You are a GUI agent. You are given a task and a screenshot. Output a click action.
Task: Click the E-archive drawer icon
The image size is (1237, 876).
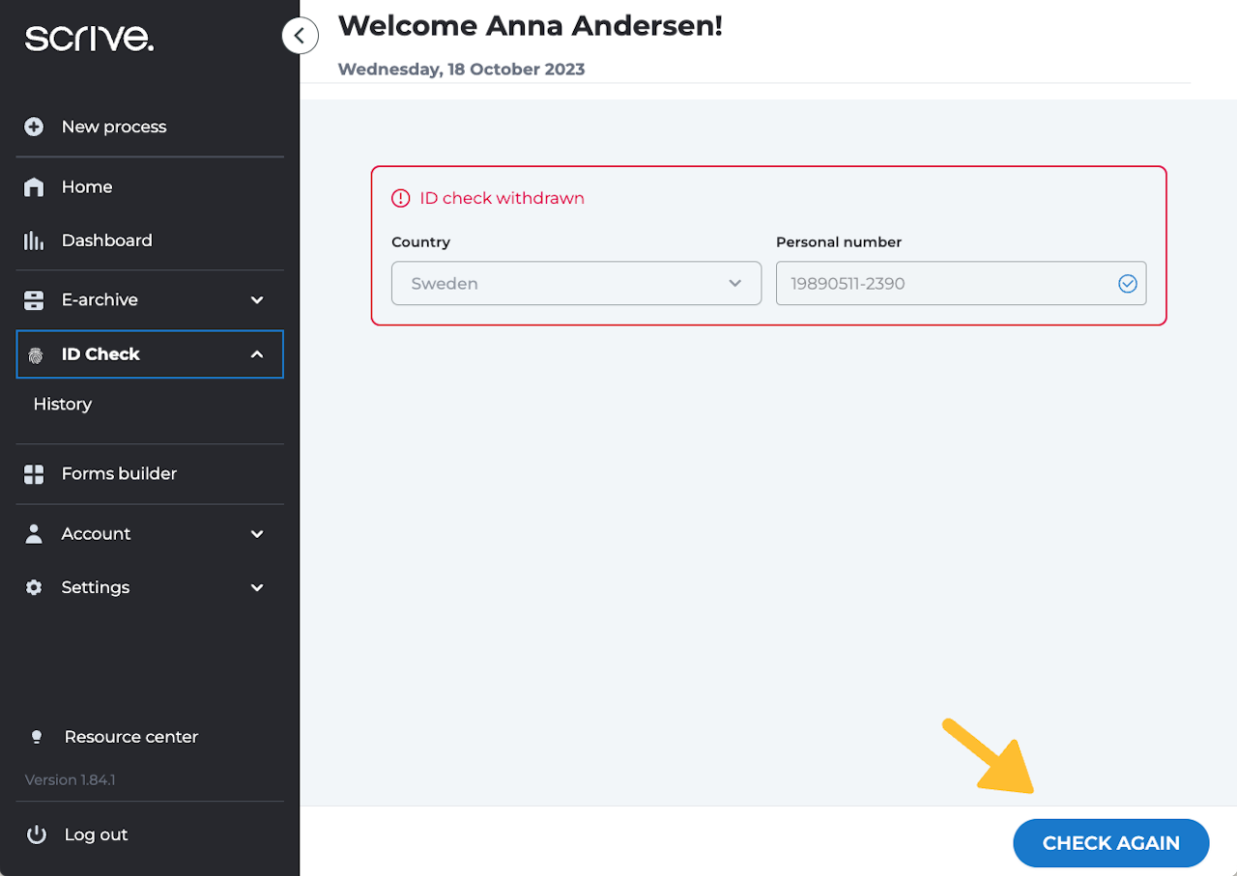[34, 300]
